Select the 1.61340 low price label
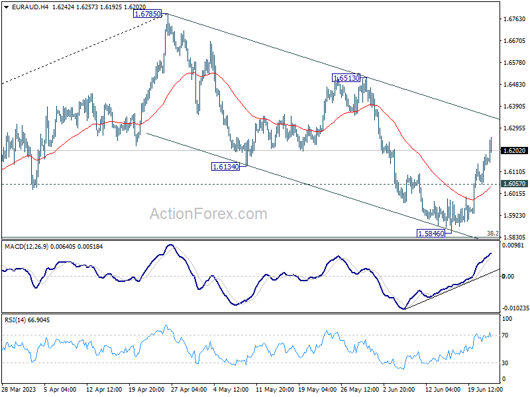 point(225,167)
